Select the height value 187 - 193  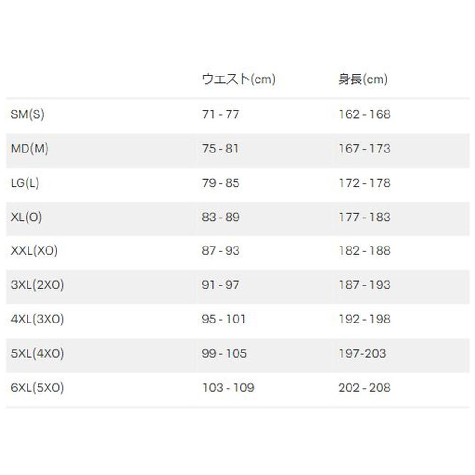364,285
